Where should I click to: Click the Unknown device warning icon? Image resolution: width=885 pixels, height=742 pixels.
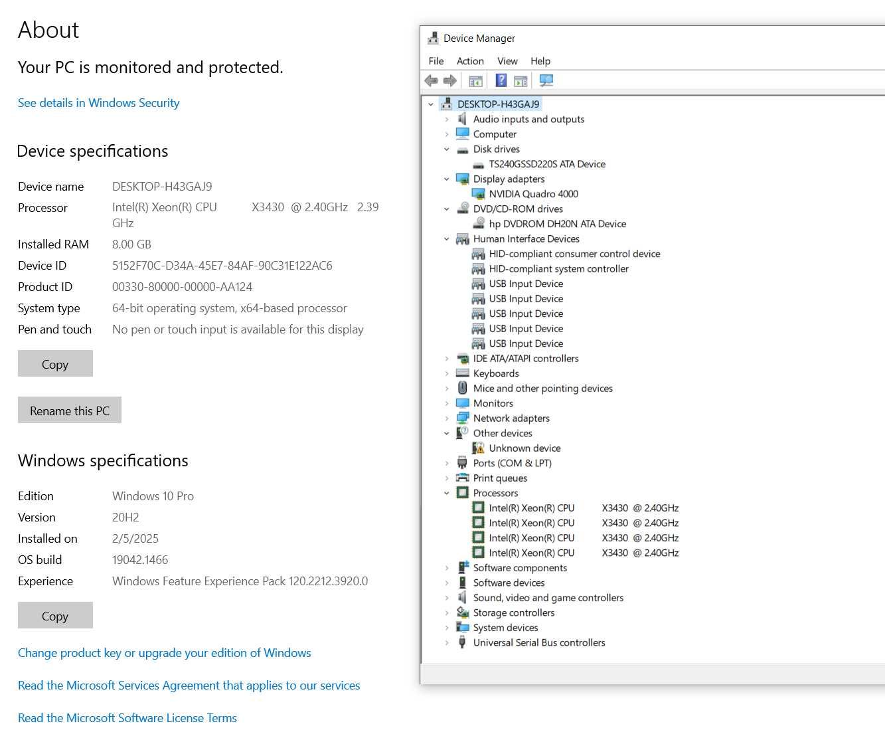(478, 448)
